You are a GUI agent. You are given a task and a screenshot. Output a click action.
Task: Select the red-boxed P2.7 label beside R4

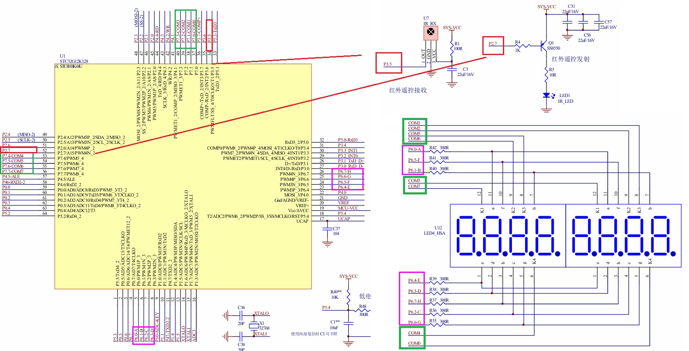[493, 44]
